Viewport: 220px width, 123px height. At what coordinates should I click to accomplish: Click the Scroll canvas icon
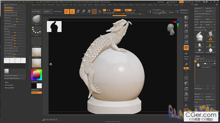(186, 26)
